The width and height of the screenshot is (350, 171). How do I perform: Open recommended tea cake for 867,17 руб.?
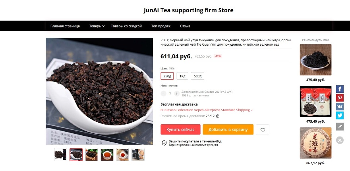coord(315,143)
